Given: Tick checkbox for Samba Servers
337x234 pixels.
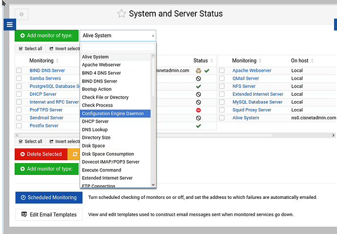Looking at the screenshot, I should point(19,78).
